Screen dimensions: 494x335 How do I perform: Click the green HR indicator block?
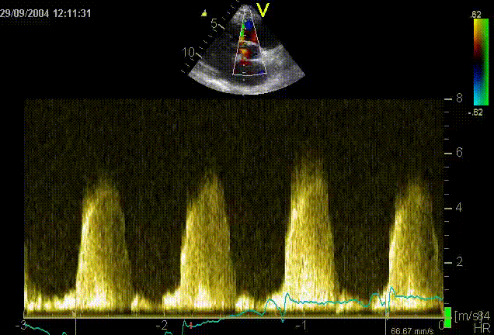coord(447,317)
